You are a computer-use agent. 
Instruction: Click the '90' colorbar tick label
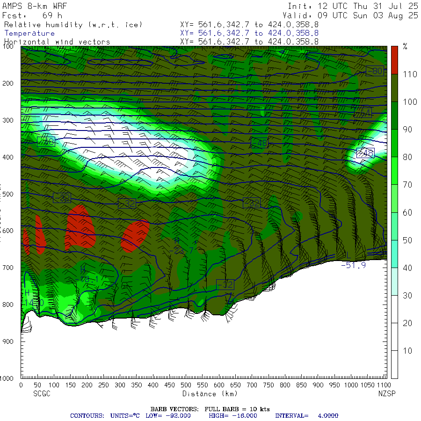[x=407, y=130]
